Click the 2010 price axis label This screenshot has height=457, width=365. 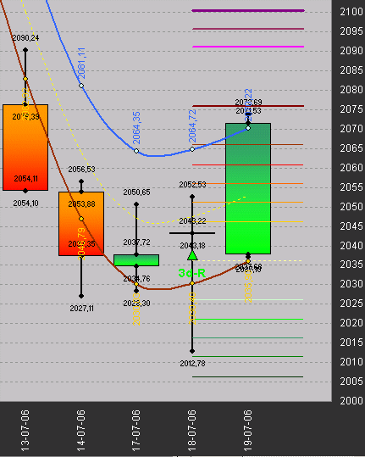pos(351,362)
